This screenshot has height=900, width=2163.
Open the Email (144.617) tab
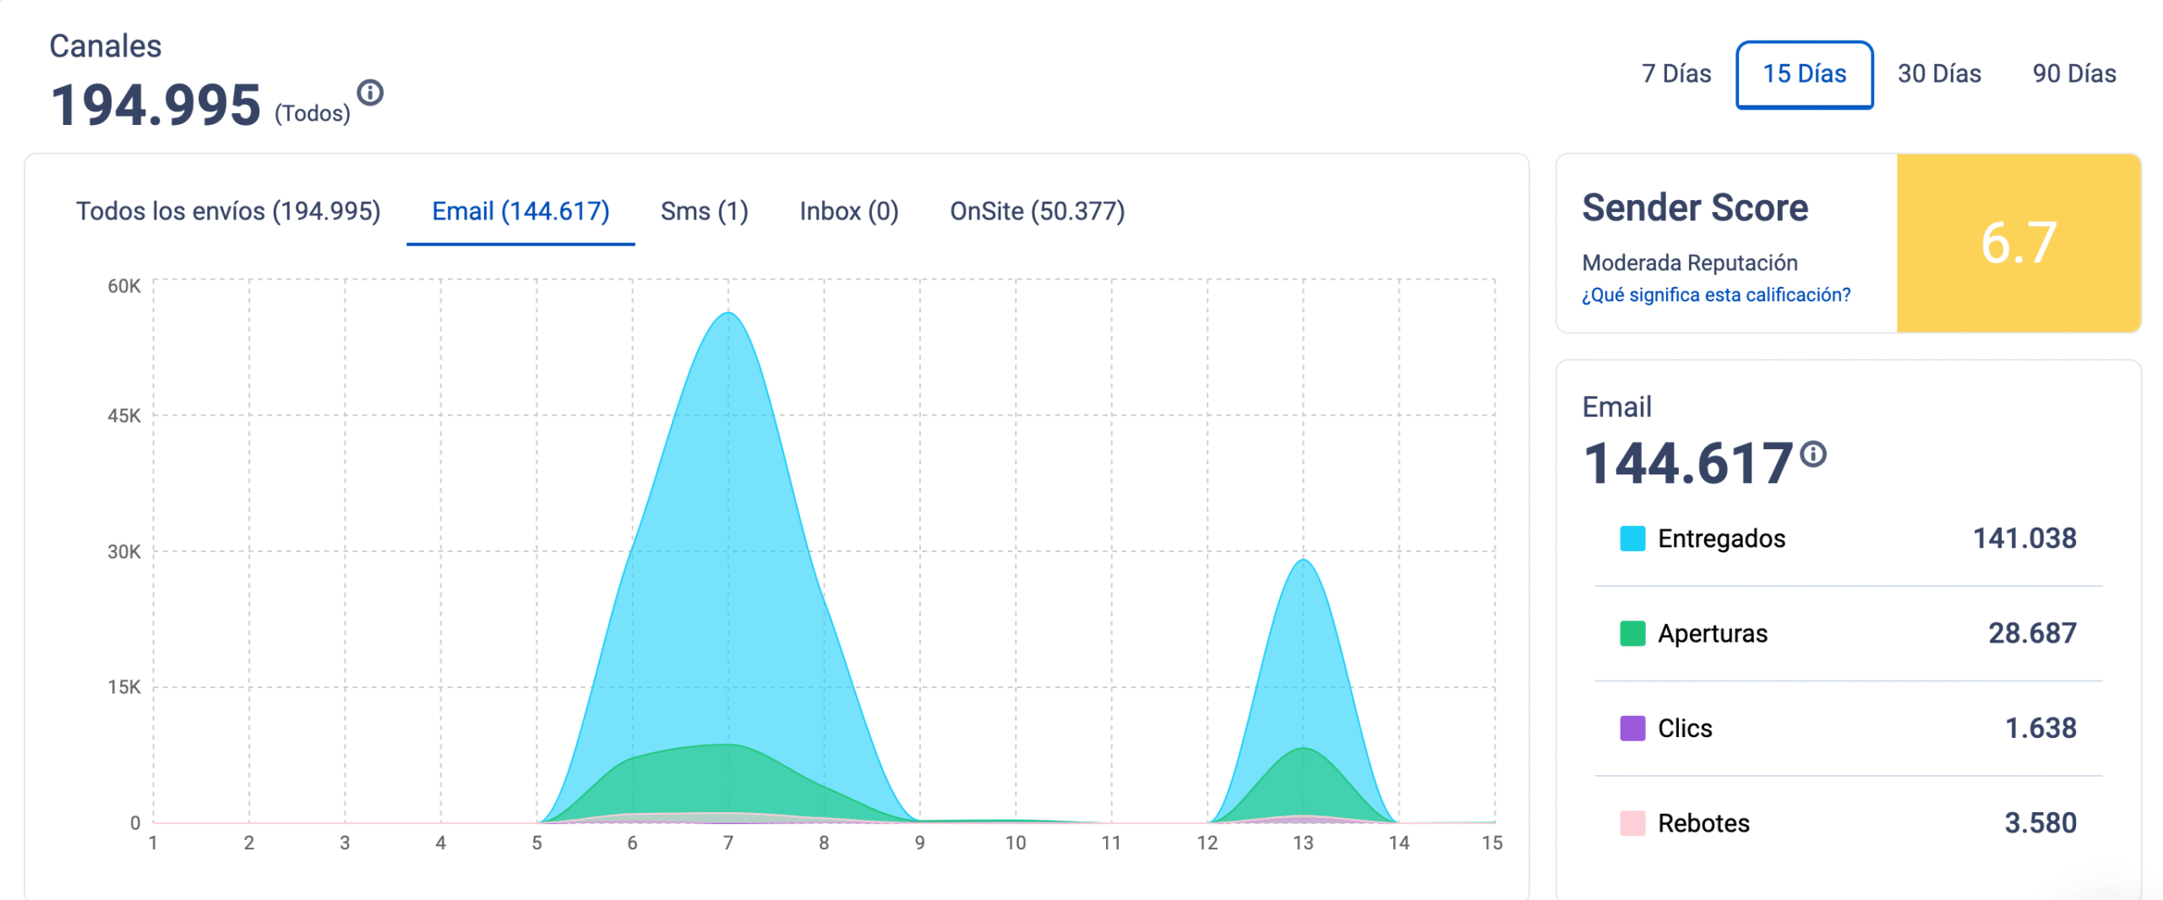520,211
